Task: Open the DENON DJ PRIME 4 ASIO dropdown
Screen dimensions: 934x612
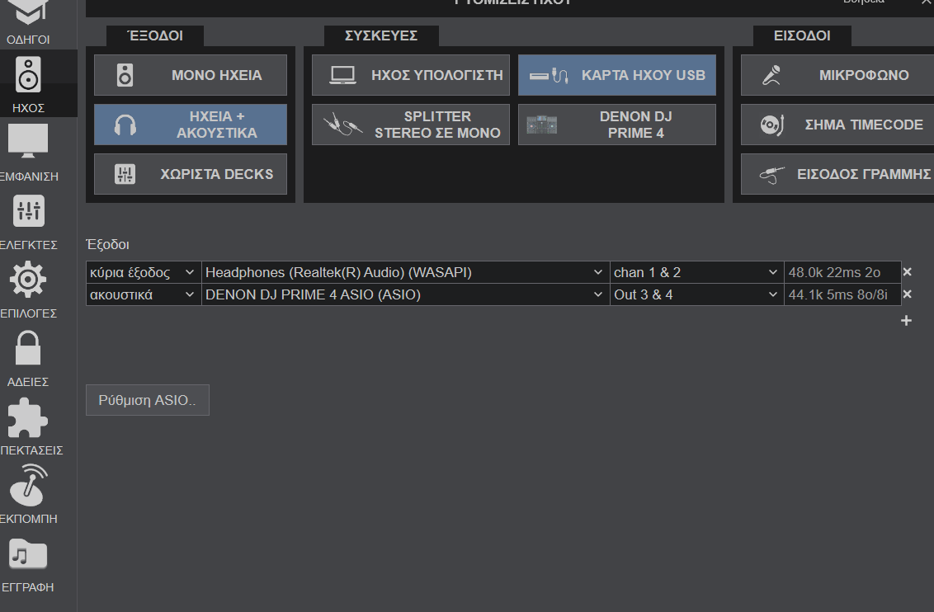Action: tap(406, 294)
